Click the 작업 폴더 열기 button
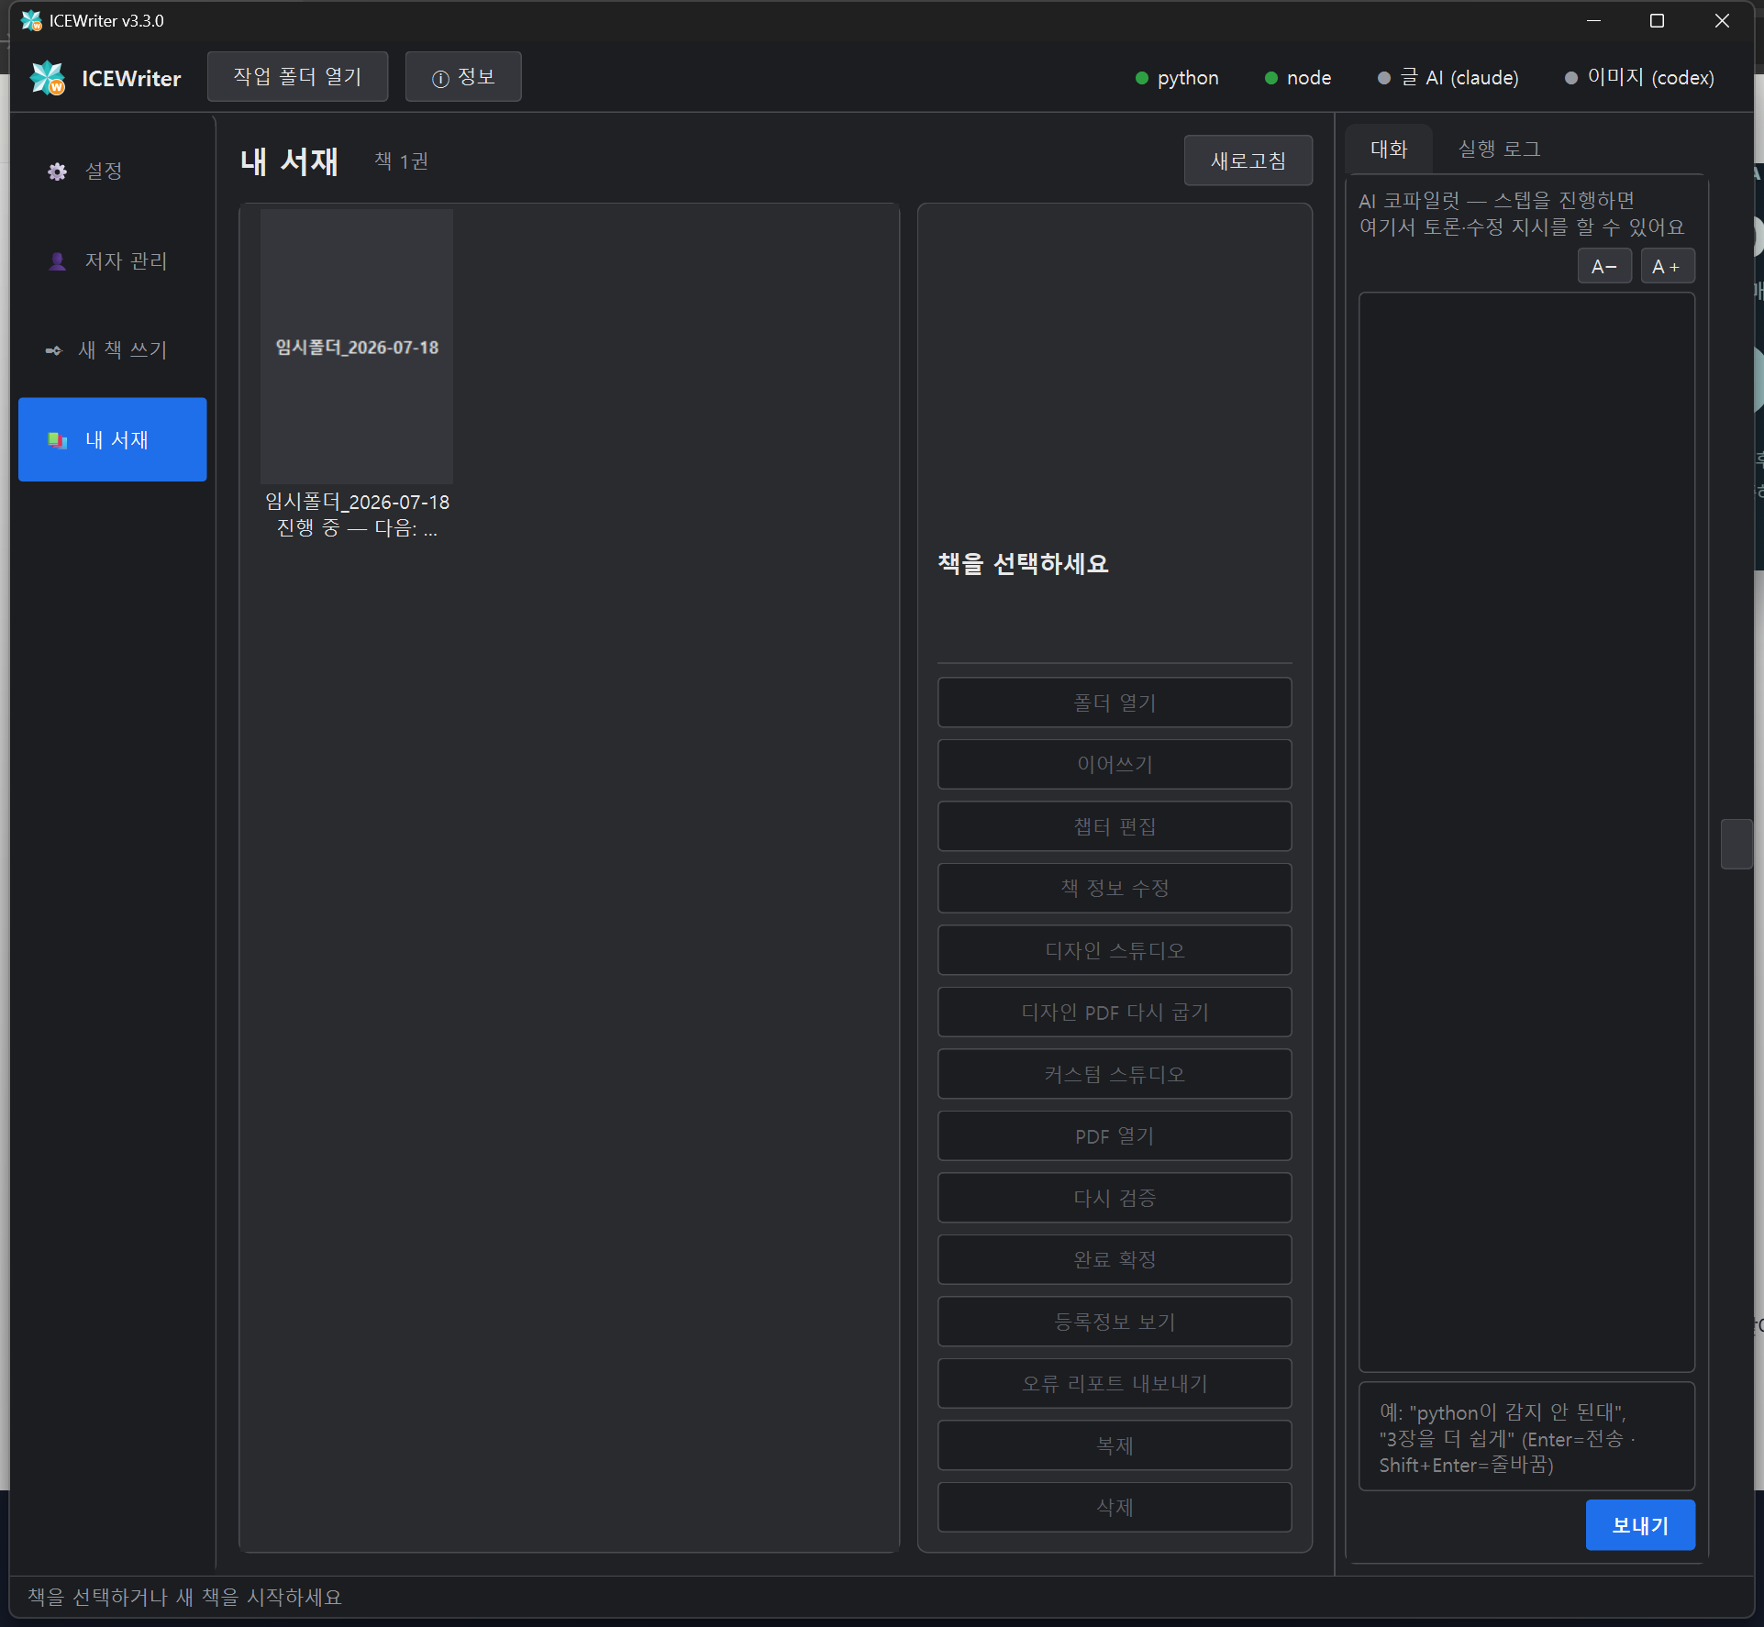 click(x=297, y=77)
